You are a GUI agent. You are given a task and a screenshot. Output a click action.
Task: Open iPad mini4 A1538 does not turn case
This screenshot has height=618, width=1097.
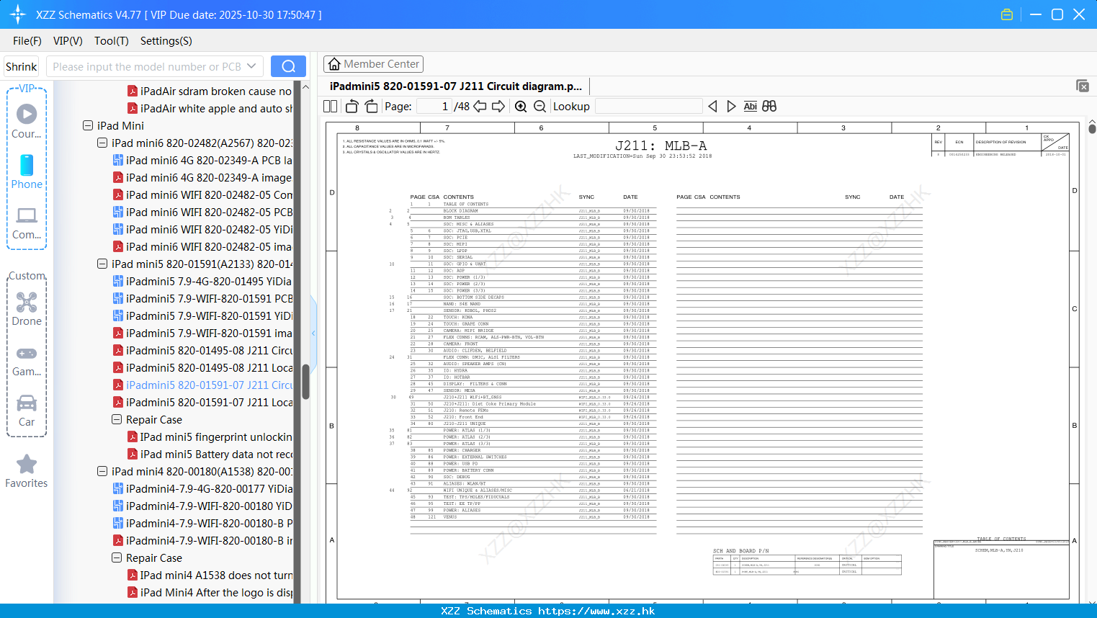point(210,575)
